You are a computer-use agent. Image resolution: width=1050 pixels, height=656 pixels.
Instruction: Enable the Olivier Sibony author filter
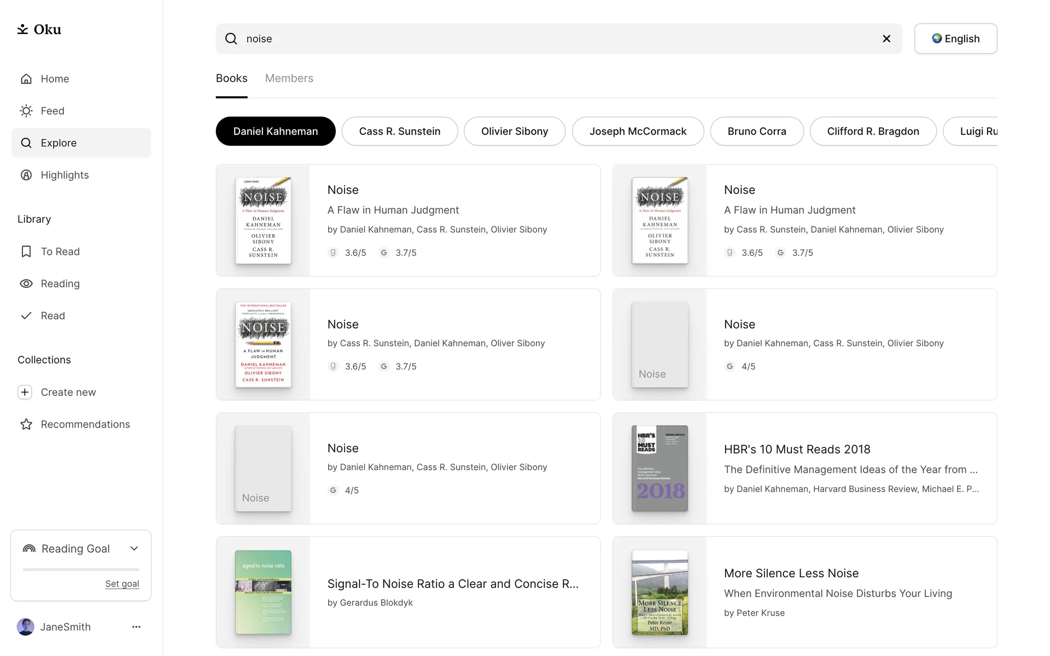(515, 131)
